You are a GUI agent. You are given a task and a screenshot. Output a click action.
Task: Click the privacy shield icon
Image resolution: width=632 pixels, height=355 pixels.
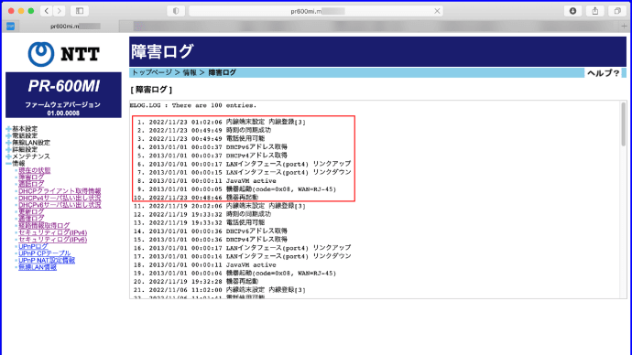click(x=176, y=11)
